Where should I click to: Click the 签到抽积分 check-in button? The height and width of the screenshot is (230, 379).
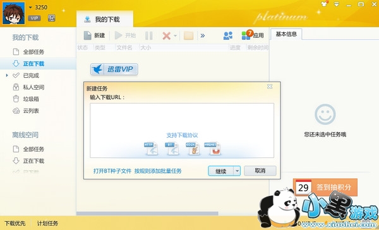click(x=325, y=187)
